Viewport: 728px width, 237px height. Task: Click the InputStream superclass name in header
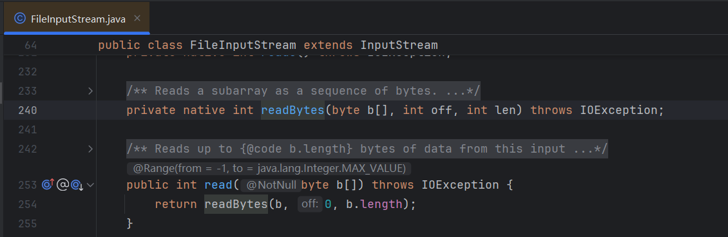(x=399, y=45)
